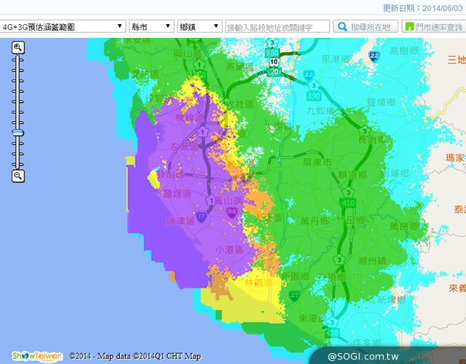Screen dimensions: 466x364
Task: Click the 屏東市 map label
Action: click(x=317, y=163)
